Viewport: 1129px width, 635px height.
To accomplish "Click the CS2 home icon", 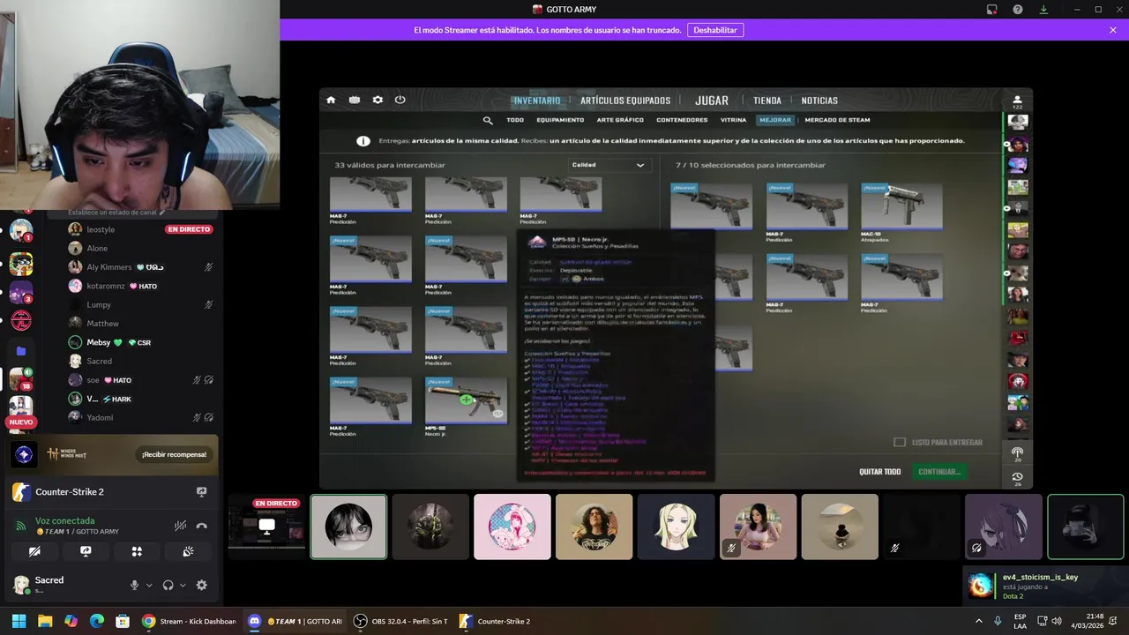I will coord(331,101).
